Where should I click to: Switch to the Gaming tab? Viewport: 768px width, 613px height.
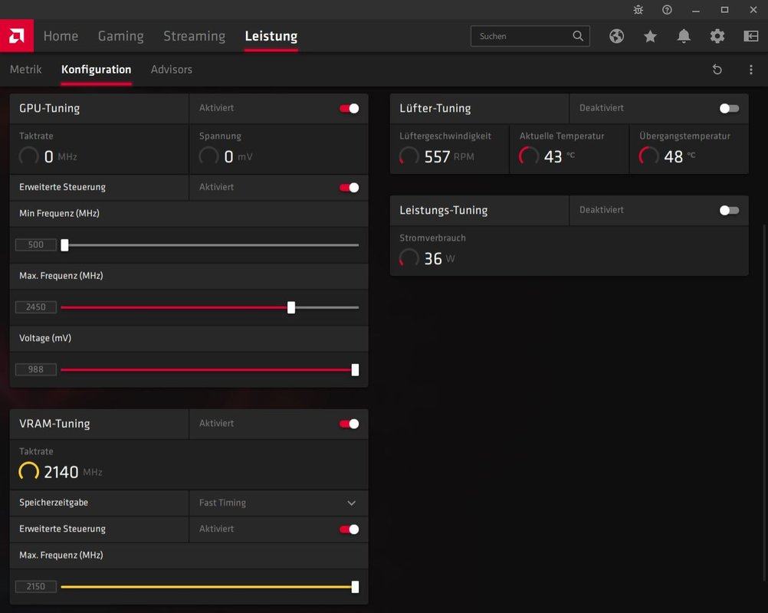point(120,36)
